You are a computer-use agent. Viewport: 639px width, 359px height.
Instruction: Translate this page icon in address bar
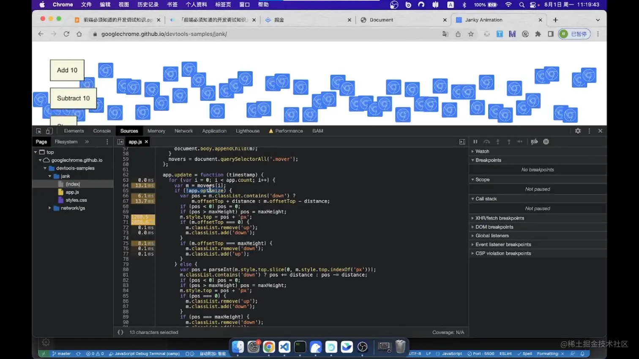click(445, 34)
